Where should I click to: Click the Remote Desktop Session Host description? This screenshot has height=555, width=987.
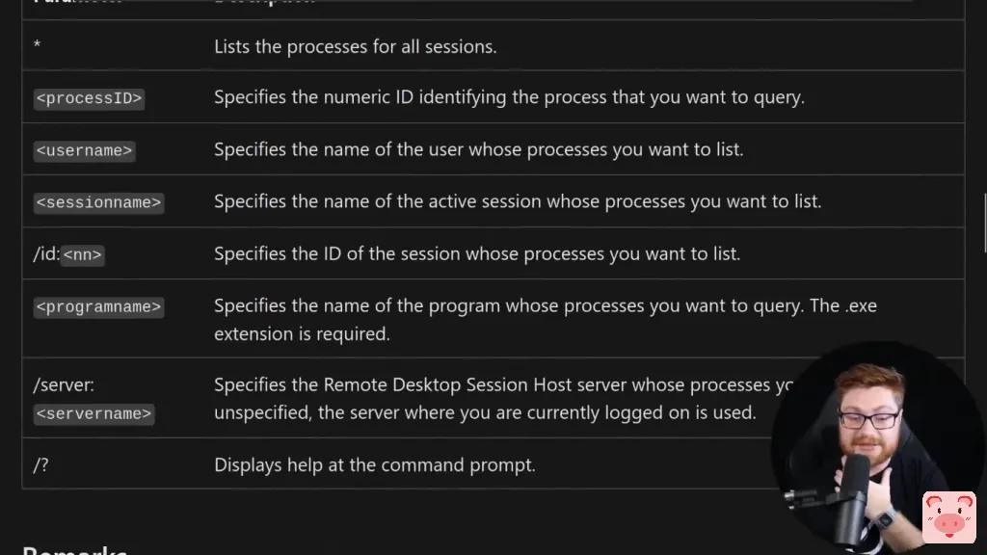(x=492, y=384)
